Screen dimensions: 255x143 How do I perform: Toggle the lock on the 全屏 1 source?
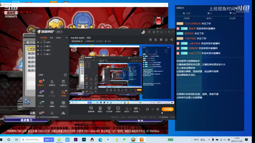point(41,42)
